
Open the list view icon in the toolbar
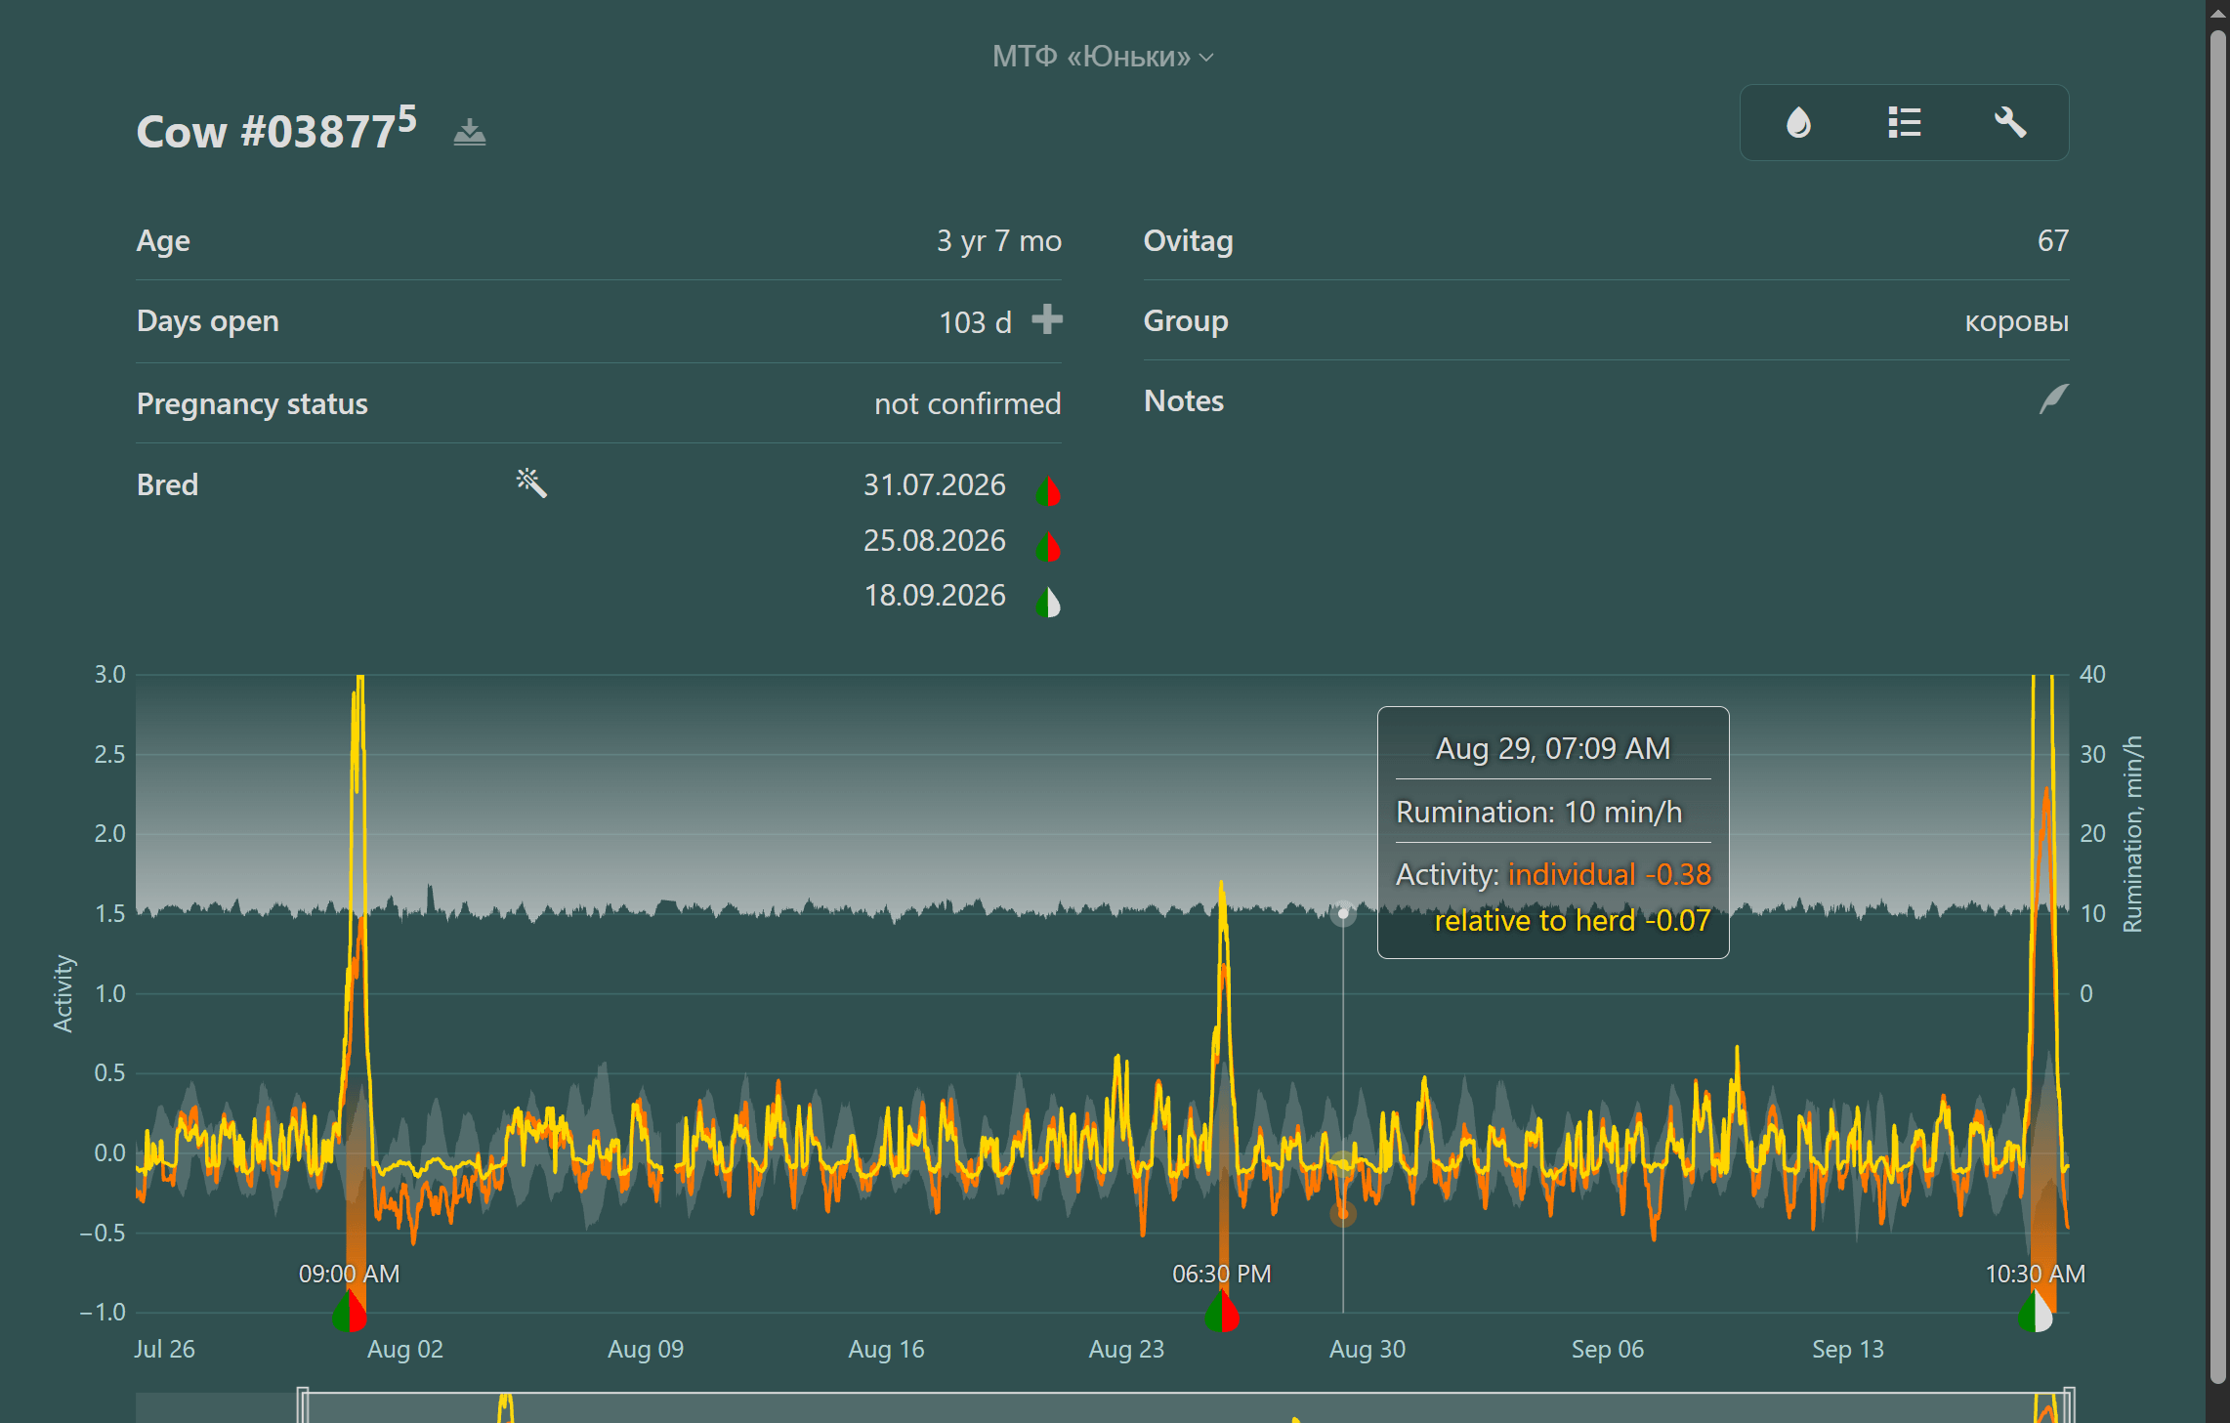click(1904, 123)
